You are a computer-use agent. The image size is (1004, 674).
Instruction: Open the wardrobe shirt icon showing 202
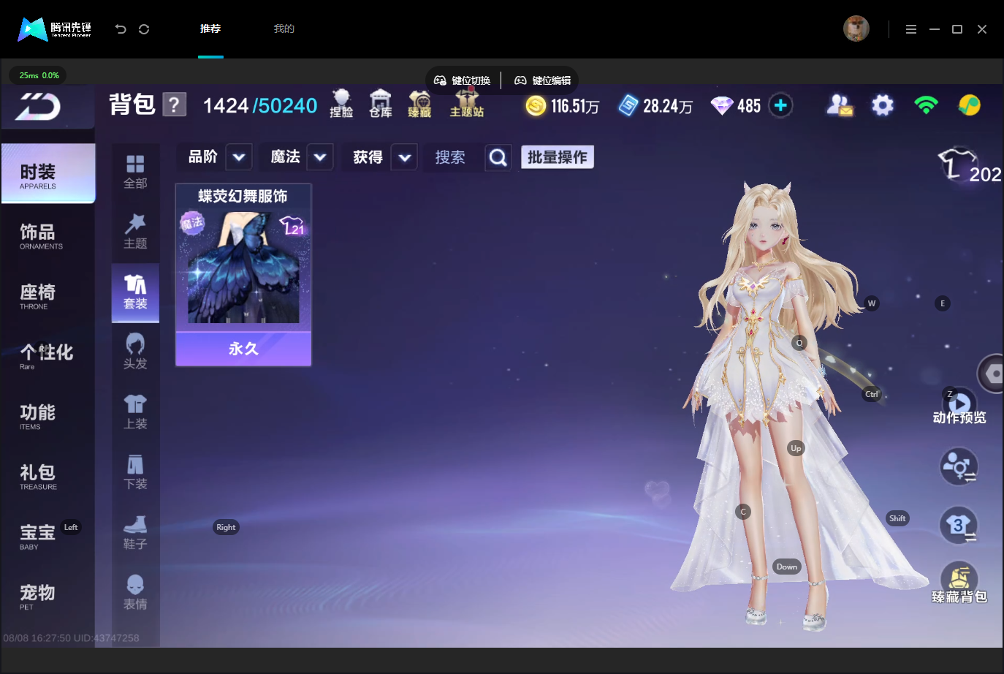(969, 165)
